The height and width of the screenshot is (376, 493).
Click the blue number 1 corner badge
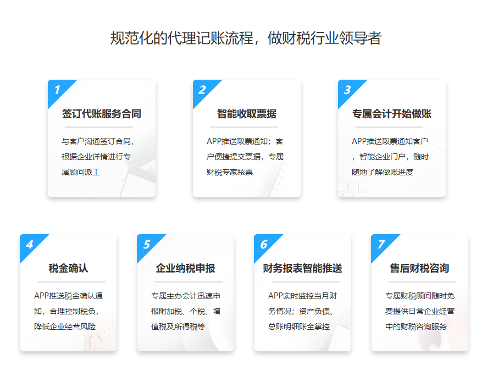click(x=57, y=90)
